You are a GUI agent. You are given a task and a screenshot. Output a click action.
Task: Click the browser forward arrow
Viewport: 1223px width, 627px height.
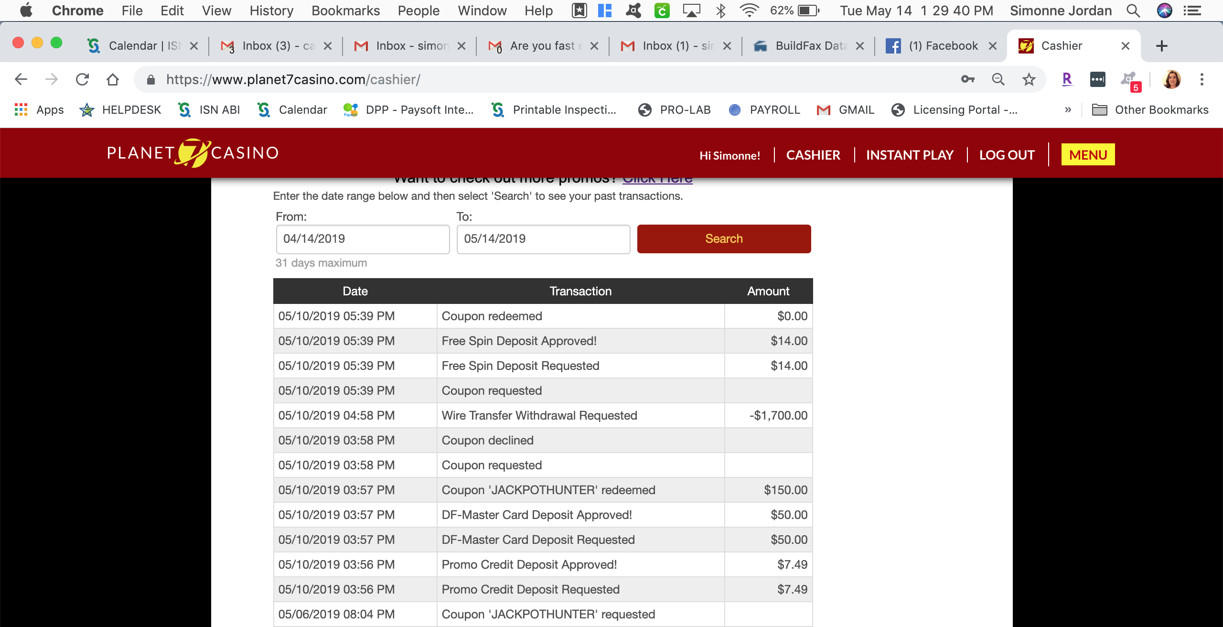[52, 79]
